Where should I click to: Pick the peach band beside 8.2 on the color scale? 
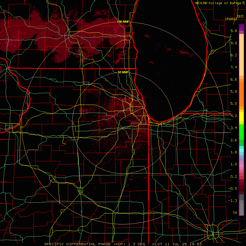click(x=241, y=56)
